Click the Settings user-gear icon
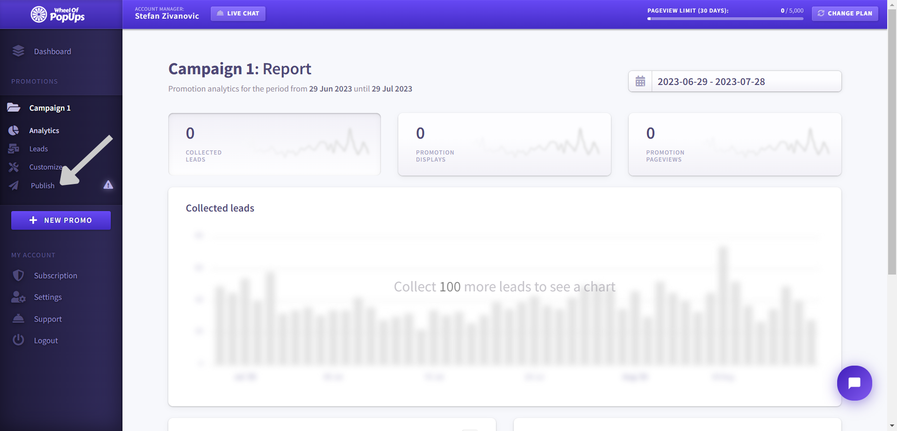897x431 pixels. point(18,297)
